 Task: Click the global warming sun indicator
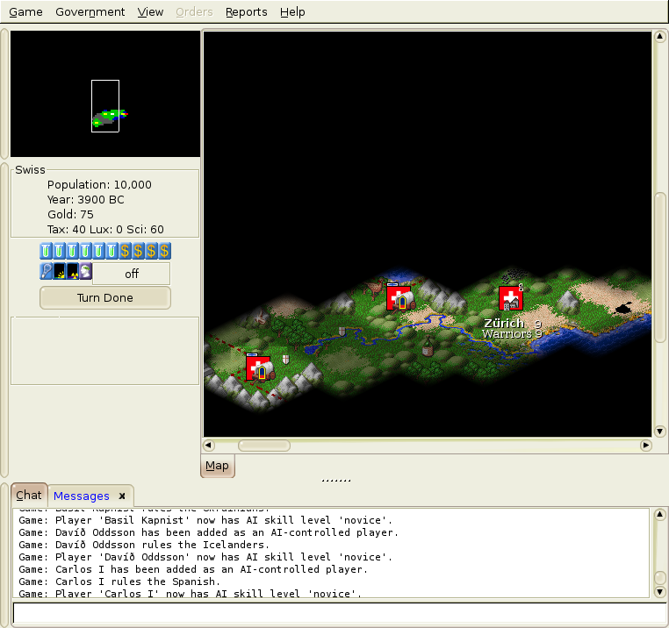coord(60,271)
